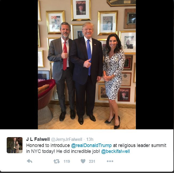Click the retweet icon

coord(57,161)
